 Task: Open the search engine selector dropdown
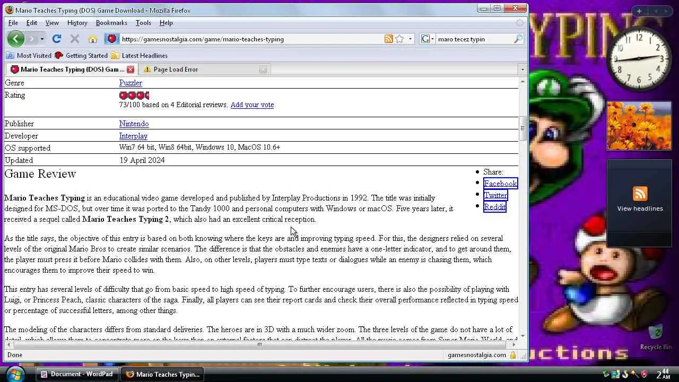coord(428,39)
